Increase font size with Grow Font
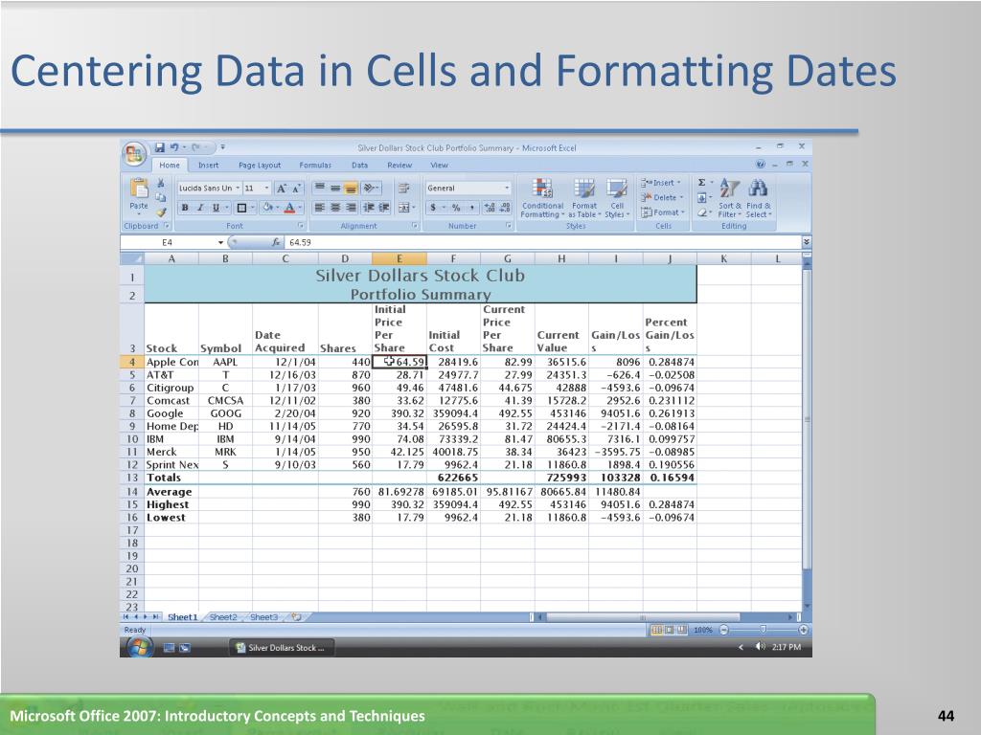The image size is (981, 735). point(282,189)
